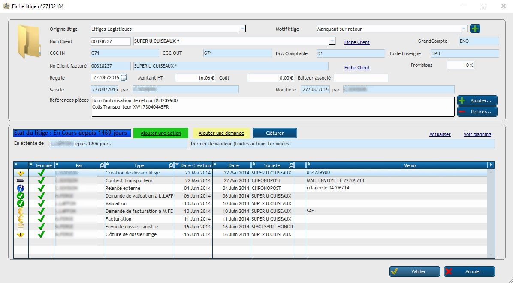Click the Terminé checkmark for Contact Transporteur
Screen dimensions: 513x283
click(41, 180)
